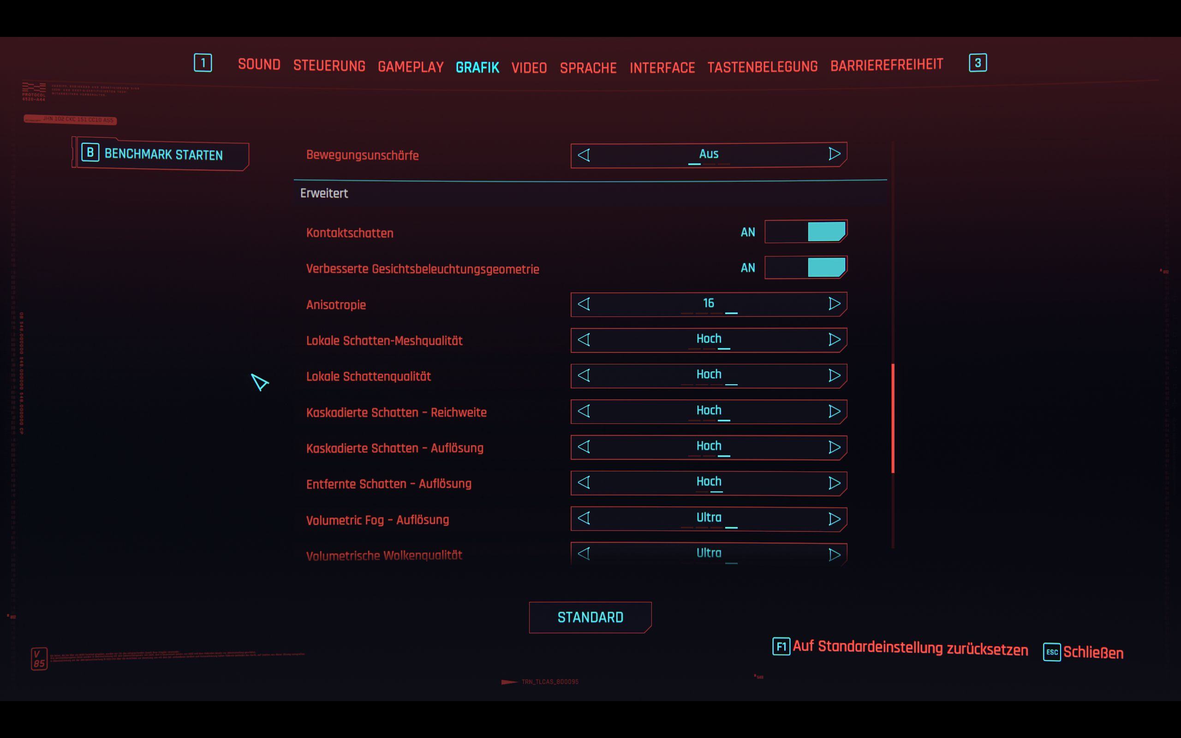Increase Anisotropie with right arrow
1181x738 pixels.
(834, 304)
